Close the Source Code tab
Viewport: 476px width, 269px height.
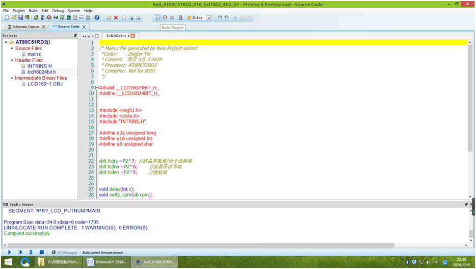(84, 27)
